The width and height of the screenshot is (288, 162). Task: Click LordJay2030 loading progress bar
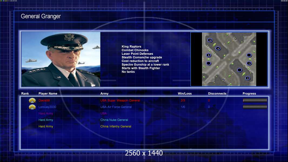coord(255,107)
